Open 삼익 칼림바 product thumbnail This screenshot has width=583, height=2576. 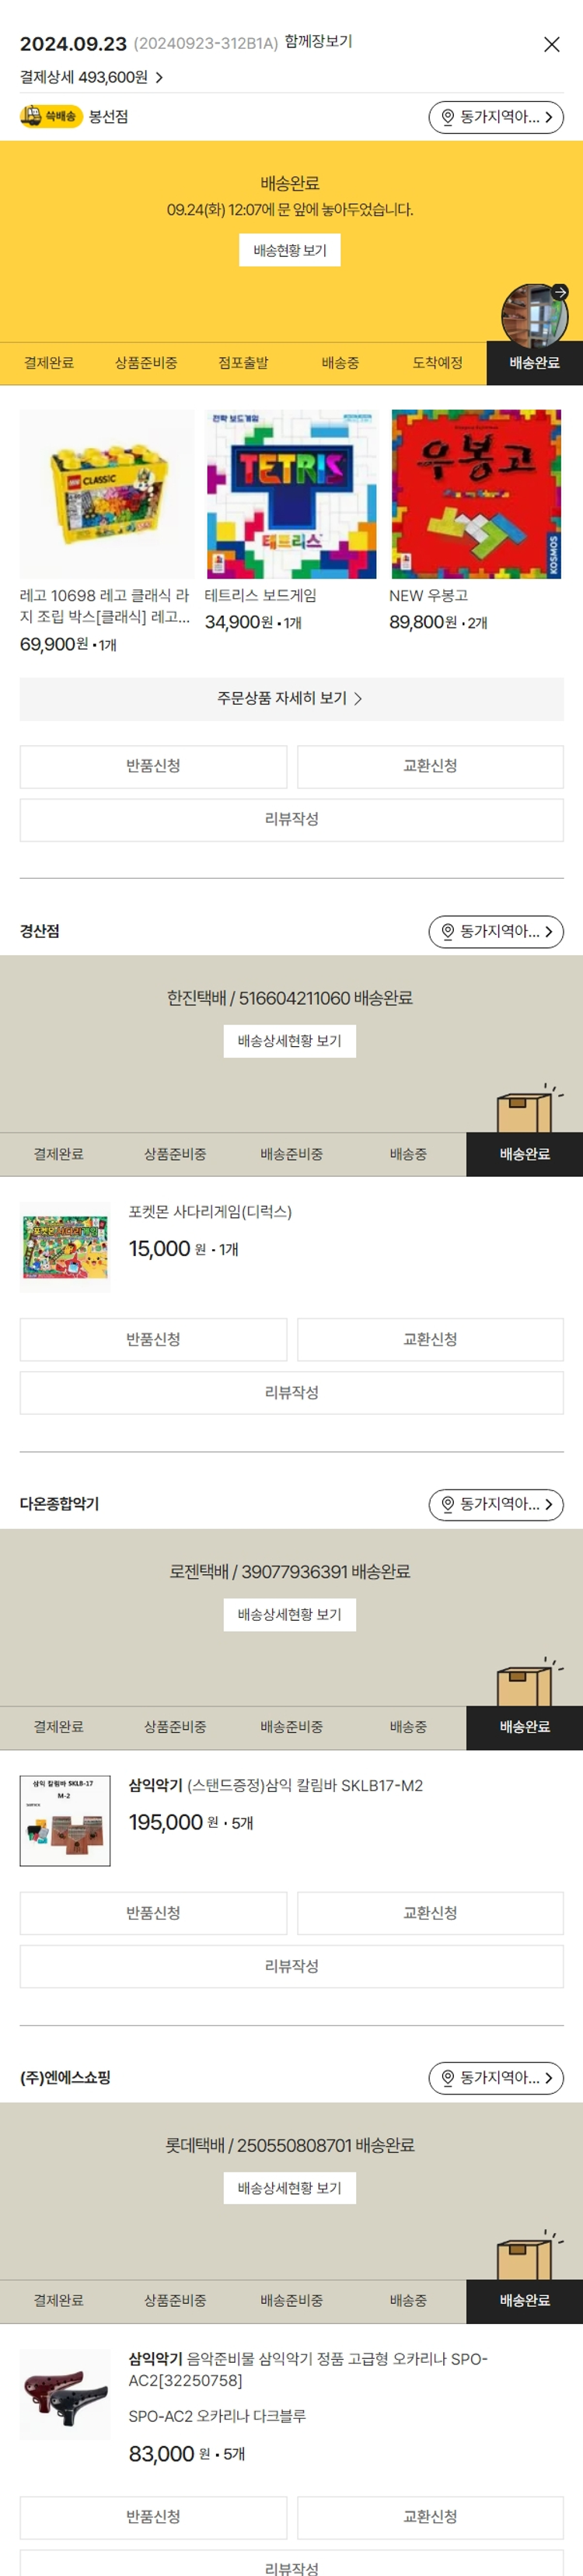coord(65,1820)
